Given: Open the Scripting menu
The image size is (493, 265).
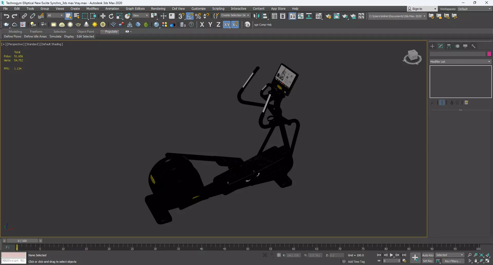Looking at the screenshot, I should 218,9.
